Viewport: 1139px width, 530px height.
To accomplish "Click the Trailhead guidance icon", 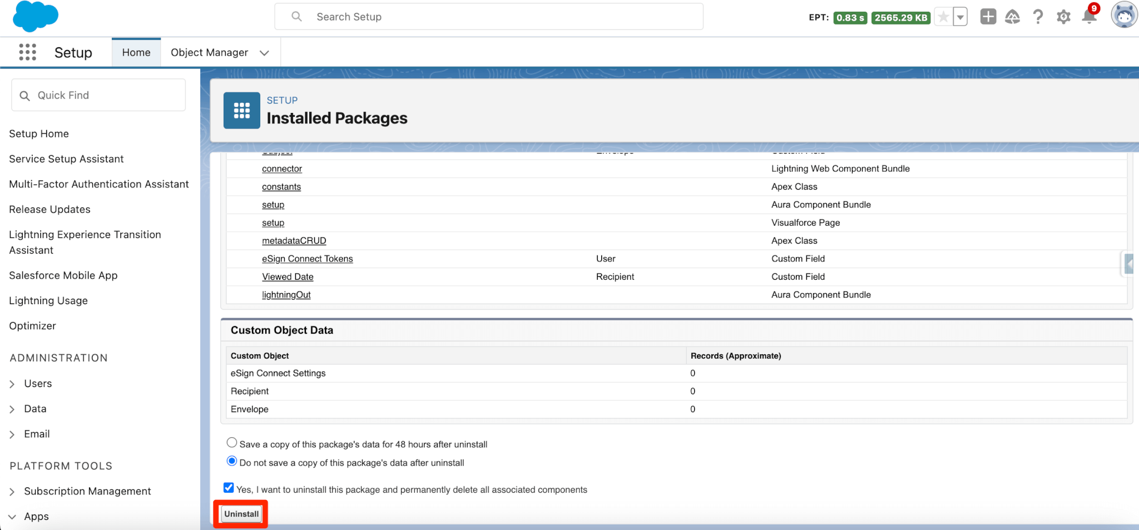I will tap(1013, 17).
